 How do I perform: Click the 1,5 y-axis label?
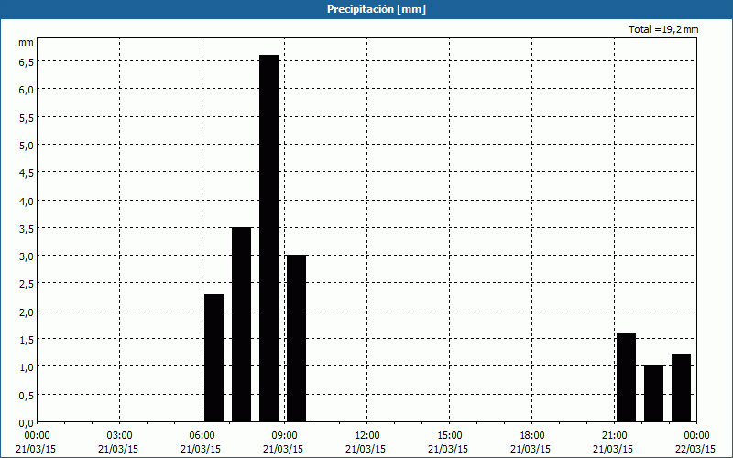tap(26, 339)
